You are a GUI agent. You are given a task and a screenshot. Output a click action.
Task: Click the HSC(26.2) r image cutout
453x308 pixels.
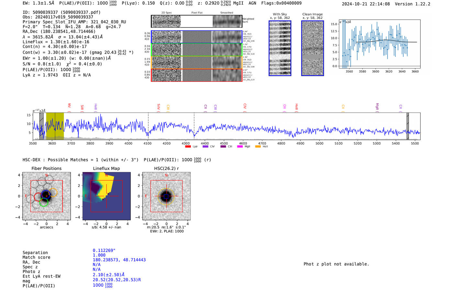tap(166, 196)
